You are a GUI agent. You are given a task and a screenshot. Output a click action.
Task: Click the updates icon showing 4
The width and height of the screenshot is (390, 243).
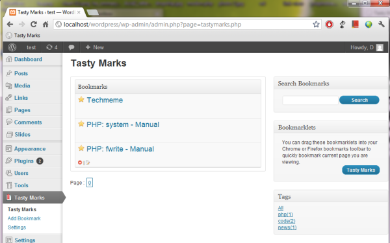(52, 47)
